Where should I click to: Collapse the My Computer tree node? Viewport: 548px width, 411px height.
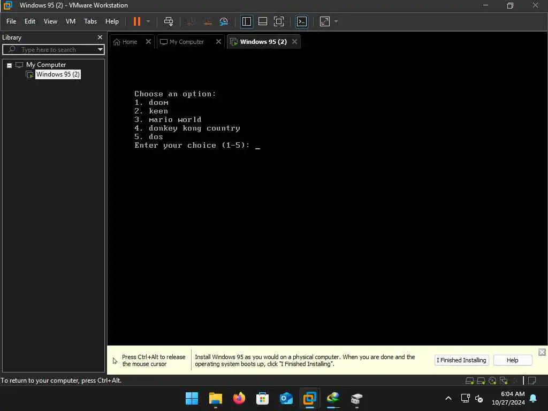[10, 65]
